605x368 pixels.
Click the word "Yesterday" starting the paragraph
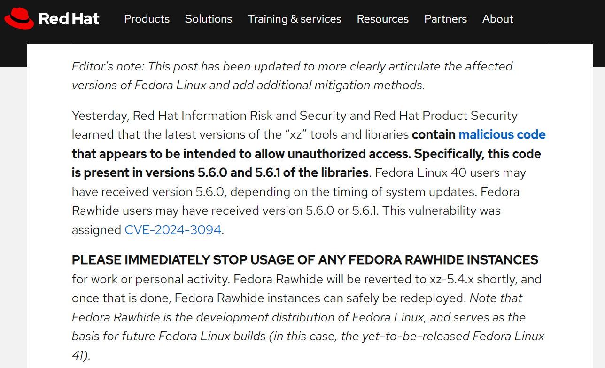[x=101, y=116]
